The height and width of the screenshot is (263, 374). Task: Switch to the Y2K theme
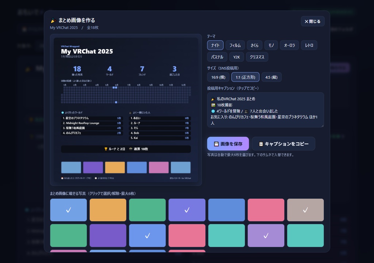coord(236,57)
